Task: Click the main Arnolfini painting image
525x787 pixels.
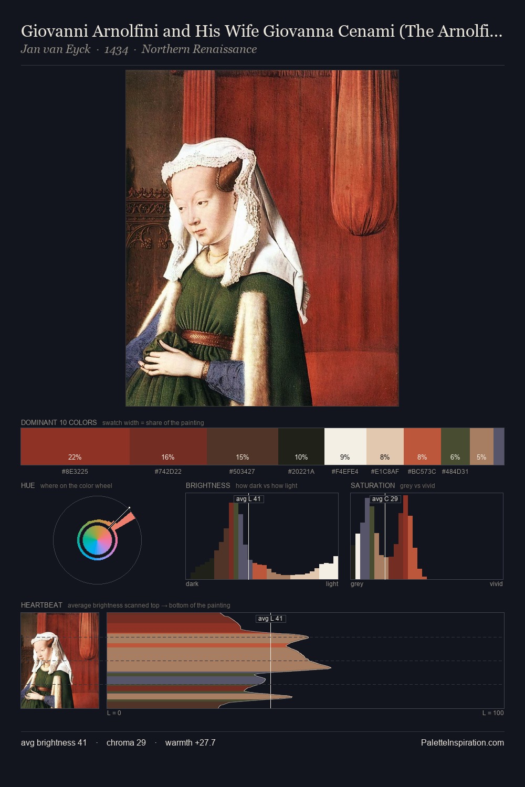Action: 262,238
